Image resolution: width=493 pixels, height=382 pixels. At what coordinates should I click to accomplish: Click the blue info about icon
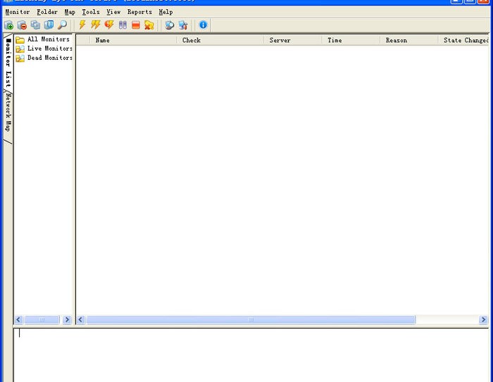[203, 25]
